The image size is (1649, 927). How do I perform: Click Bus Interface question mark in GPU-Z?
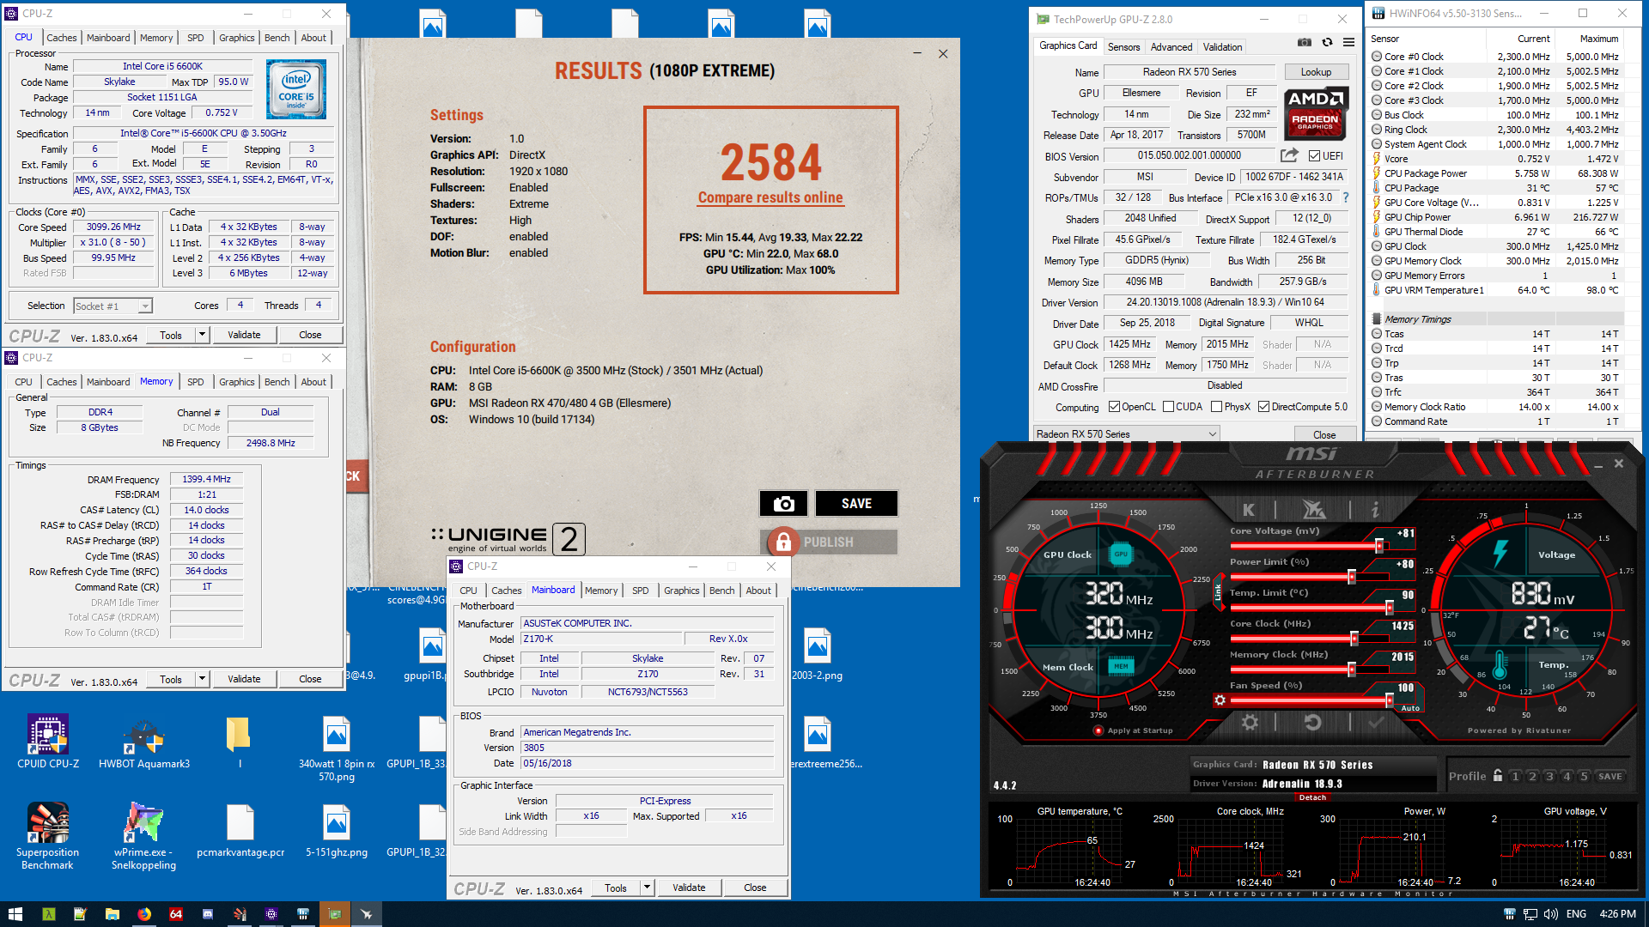click(x=1346, y=197)
